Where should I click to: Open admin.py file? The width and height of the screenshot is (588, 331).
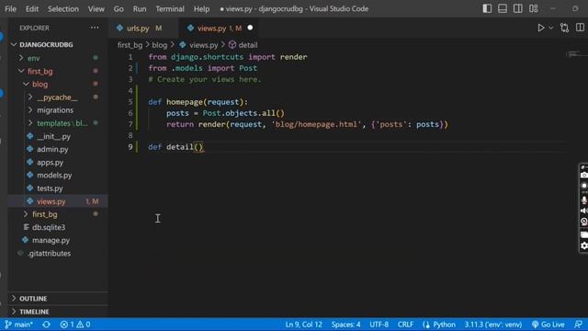52,149
